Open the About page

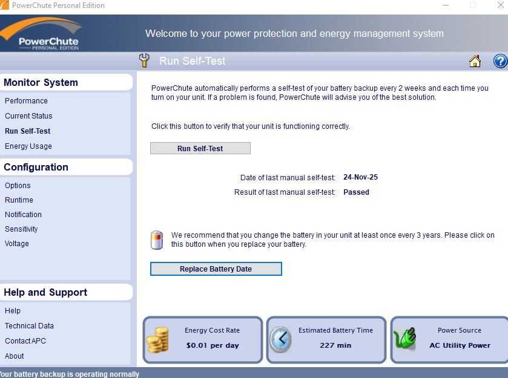[x=15, y=356]
